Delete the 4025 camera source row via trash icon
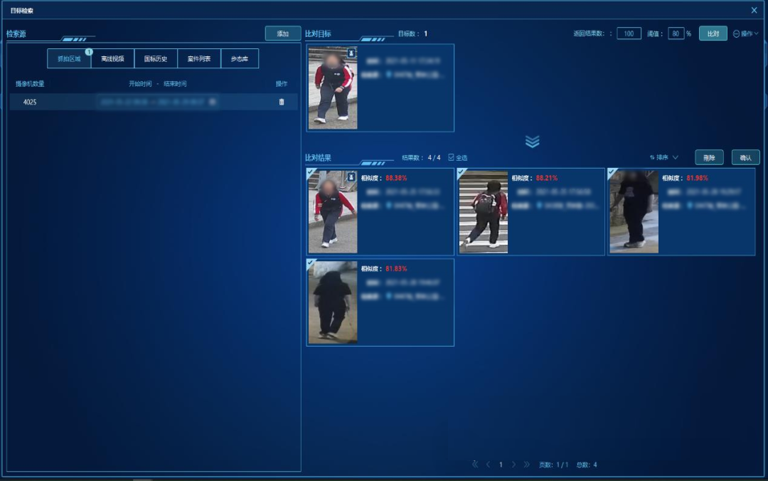The image size is (768, 481). pos(282,102)
